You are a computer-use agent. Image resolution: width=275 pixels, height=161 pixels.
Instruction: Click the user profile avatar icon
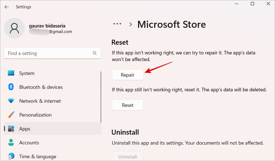[x=14, y=28]
